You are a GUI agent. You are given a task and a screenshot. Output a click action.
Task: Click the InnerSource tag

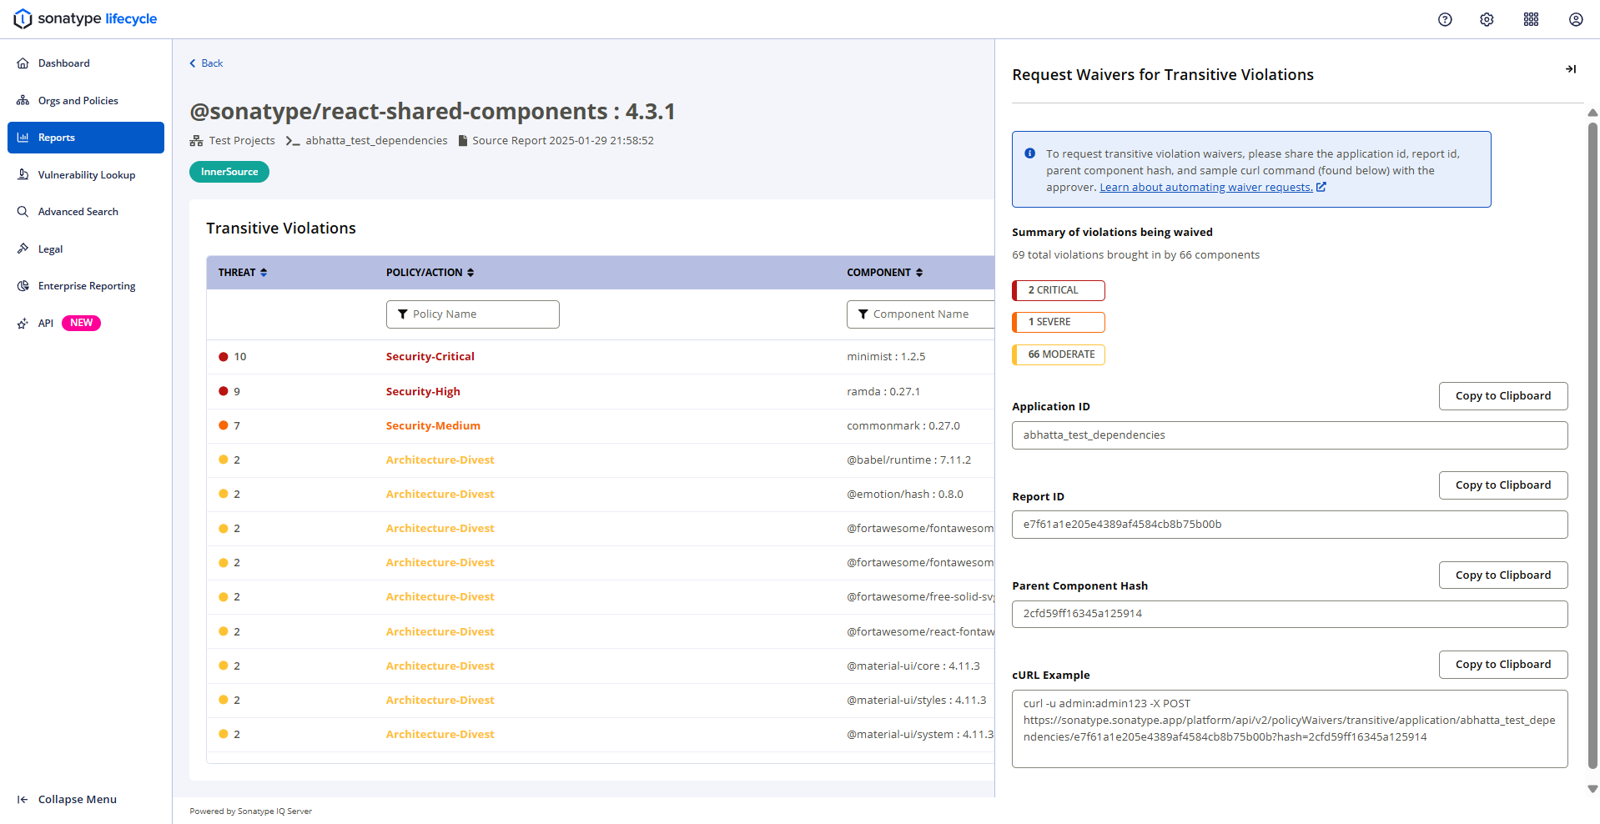tap(229, 172)
